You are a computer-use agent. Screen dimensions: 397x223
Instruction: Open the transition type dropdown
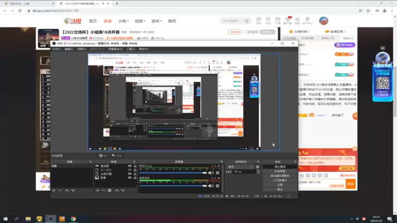pos(240,167)
